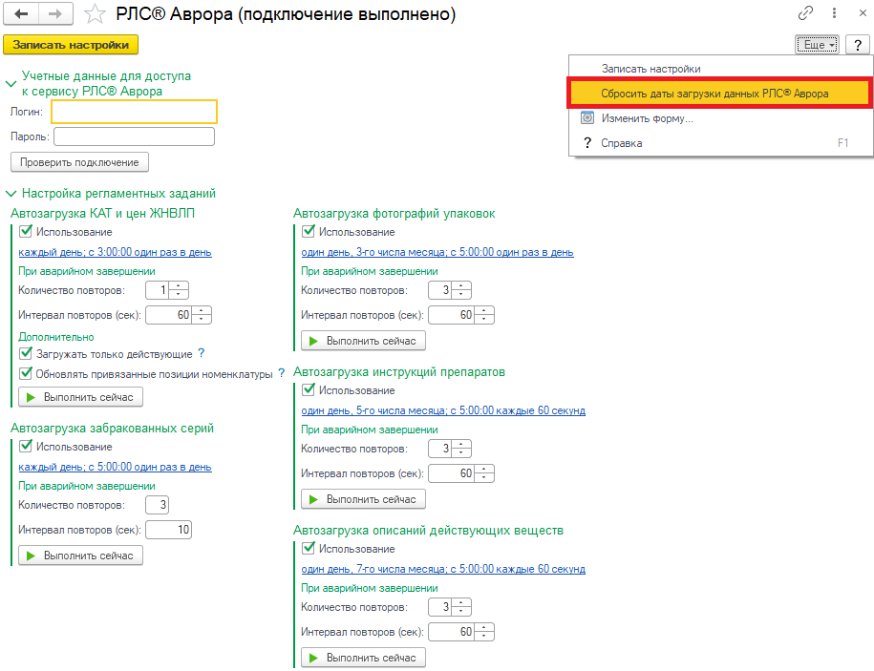Open help with the question mark button
Viewport: 874px width, 671px height.
(857, 45)
